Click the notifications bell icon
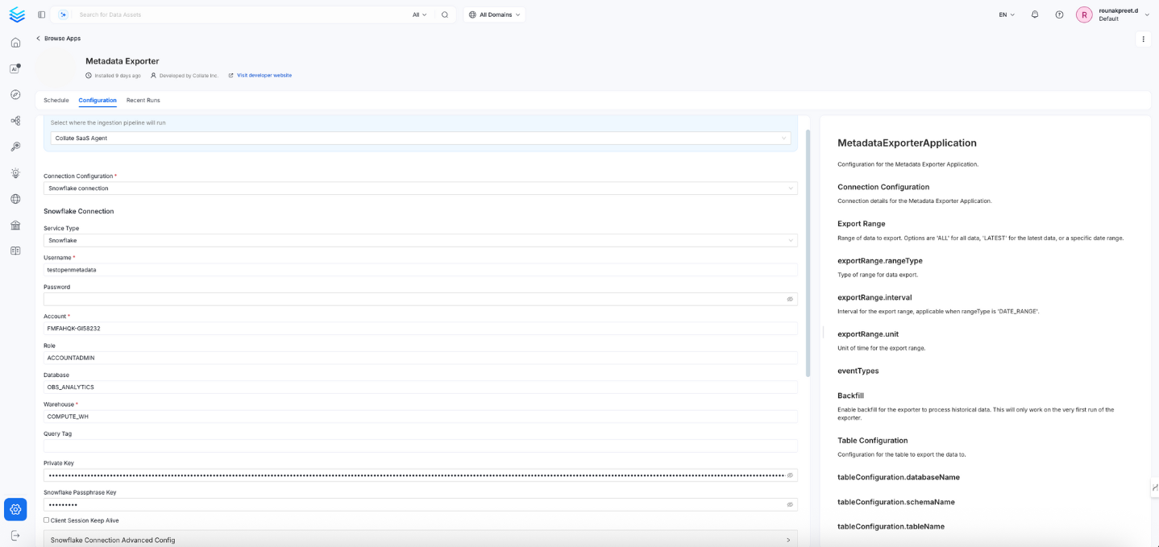The height and width of the screenshot is (547, 1159). click(1035, 15)
